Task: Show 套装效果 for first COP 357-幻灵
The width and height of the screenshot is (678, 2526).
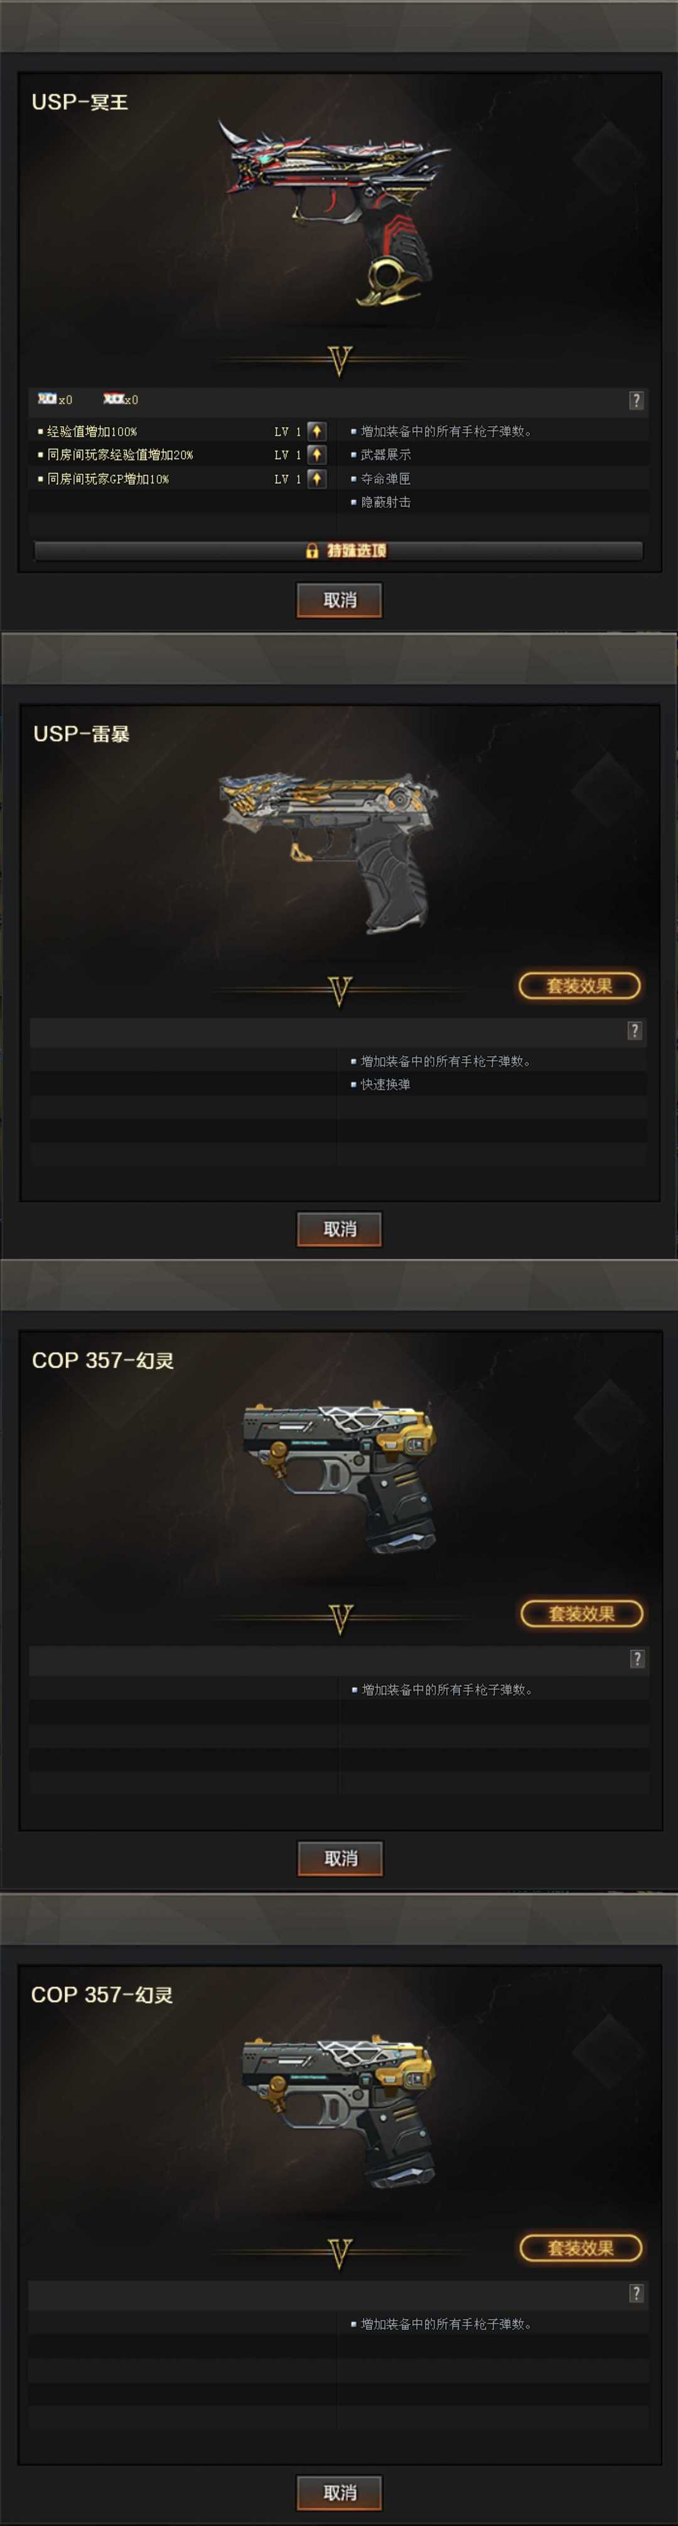Action: click(x=581, y=1613)
